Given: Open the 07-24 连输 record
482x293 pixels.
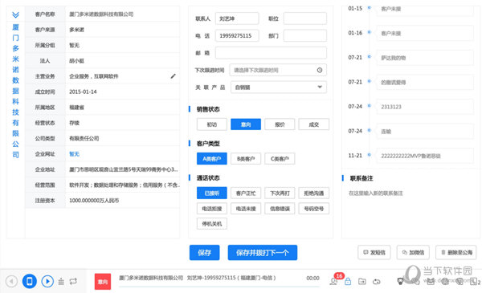Looking at the screenshot, I should pyautogui.click(x=424, y=131).
